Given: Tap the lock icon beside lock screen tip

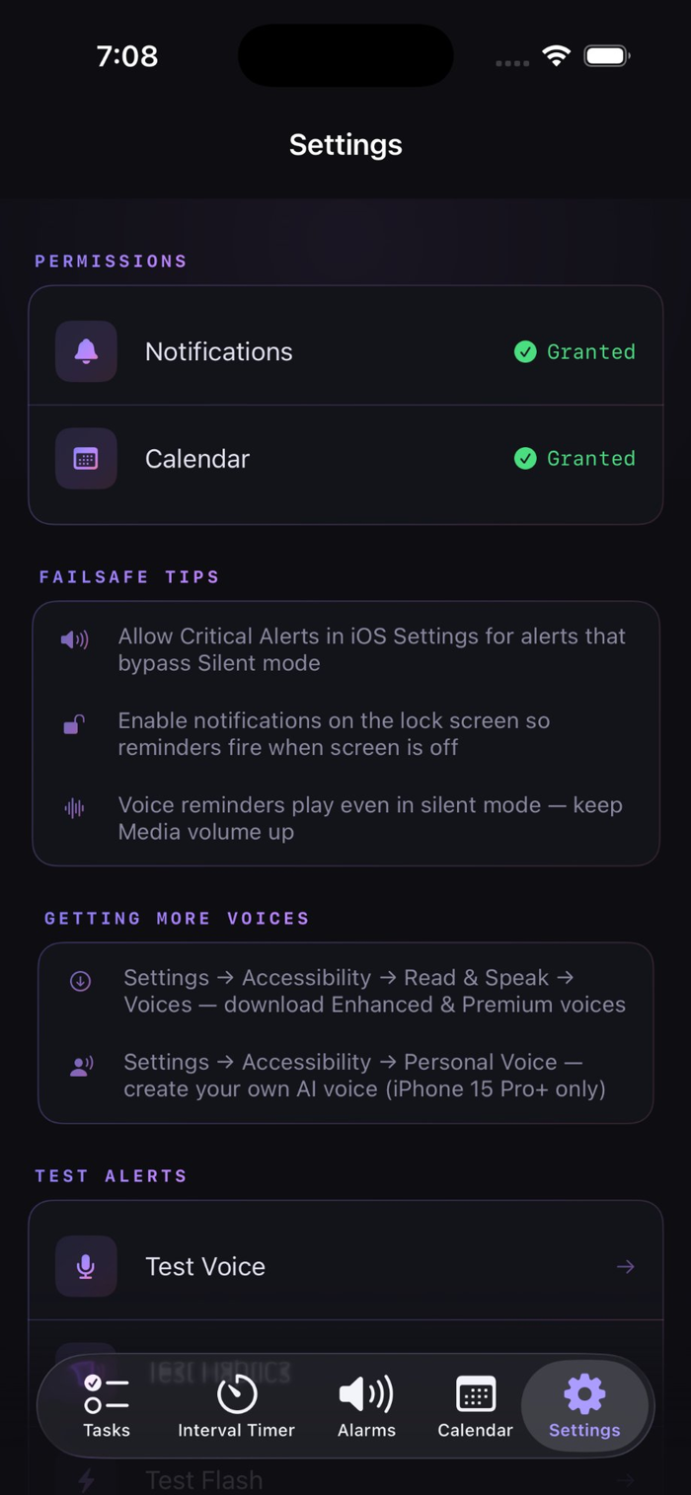Looking at the screenshot, I should pyautogui.click(x=74, y=725).
